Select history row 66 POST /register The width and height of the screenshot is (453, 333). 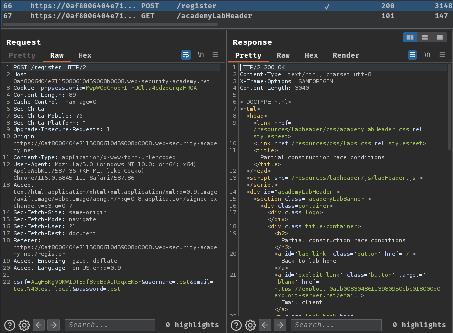click(226, 6)
